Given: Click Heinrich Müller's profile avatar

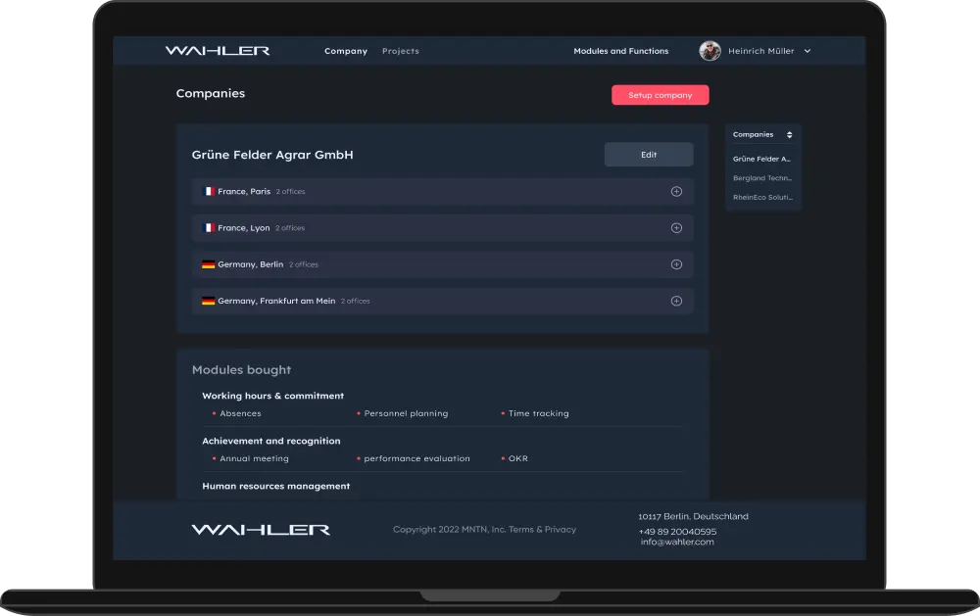Looking at the screenshot, I should tap(710, 51).
